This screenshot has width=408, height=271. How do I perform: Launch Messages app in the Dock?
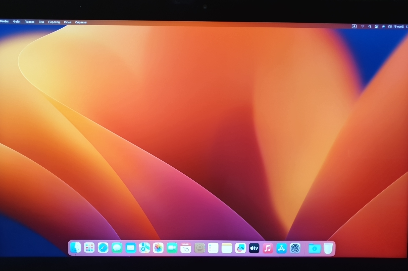tap(117, 248)
